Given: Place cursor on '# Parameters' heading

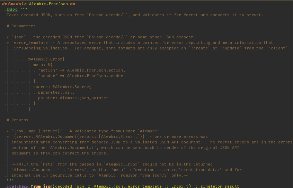Looking at the screenshot, I should point(21,26).
